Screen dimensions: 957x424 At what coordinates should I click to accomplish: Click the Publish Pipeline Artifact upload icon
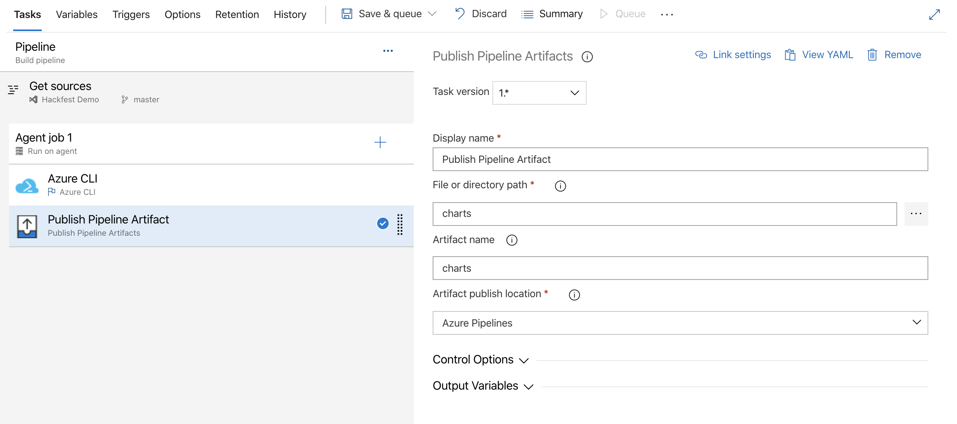tap(27, 226)
